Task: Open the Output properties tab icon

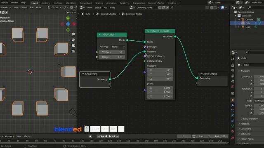Action: pos(233,71)
